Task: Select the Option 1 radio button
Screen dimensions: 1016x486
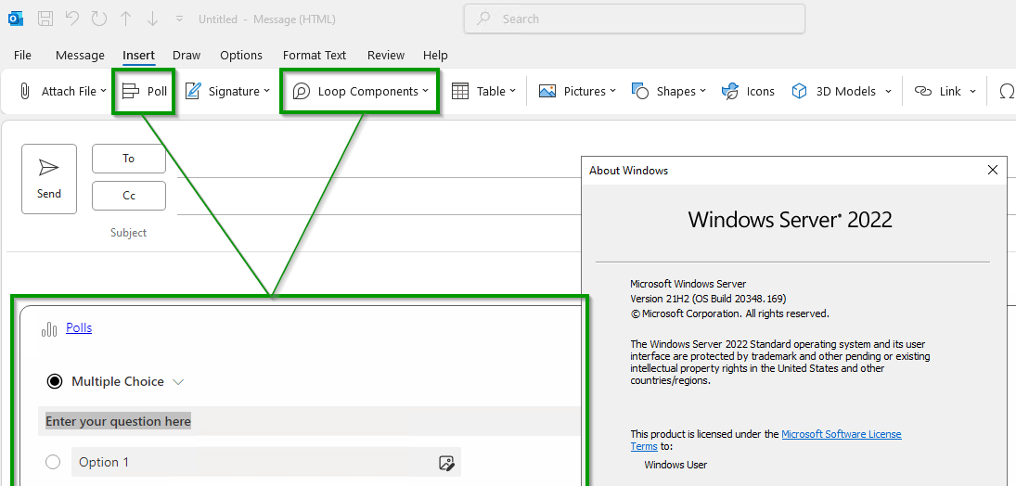Action: click(53, 462)
